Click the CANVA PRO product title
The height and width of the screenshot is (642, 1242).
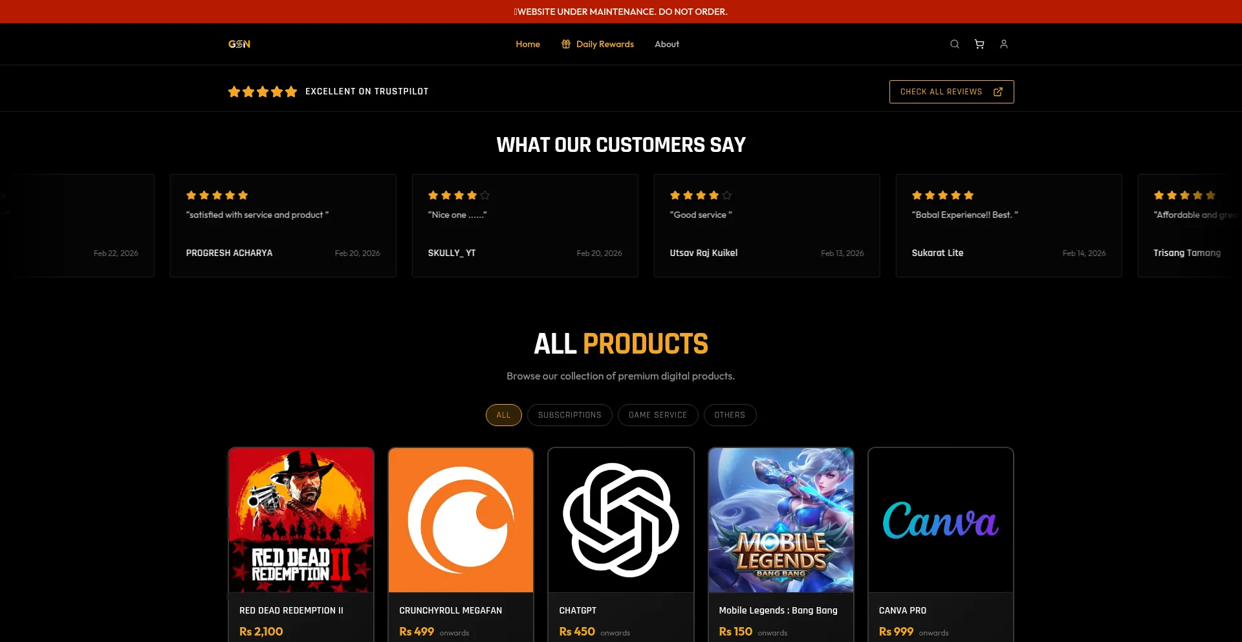902,610
